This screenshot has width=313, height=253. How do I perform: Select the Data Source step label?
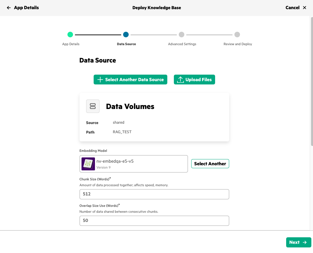[x=126, y=44]
